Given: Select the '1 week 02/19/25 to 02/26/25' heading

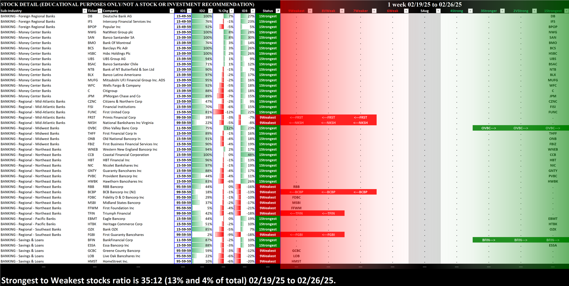Looking at the screenshot, I should click(x=424, y=4).
